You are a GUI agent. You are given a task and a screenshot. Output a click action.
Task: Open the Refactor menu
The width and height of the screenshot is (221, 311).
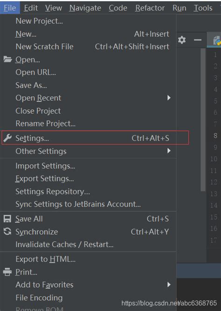click(150, 8)
